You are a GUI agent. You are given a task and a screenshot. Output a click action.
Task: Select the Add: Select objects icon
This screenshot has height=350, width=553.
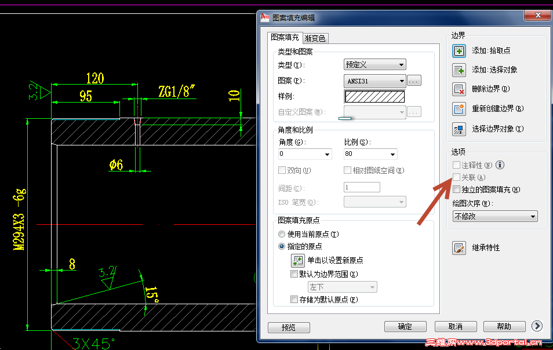coord(459,70)
